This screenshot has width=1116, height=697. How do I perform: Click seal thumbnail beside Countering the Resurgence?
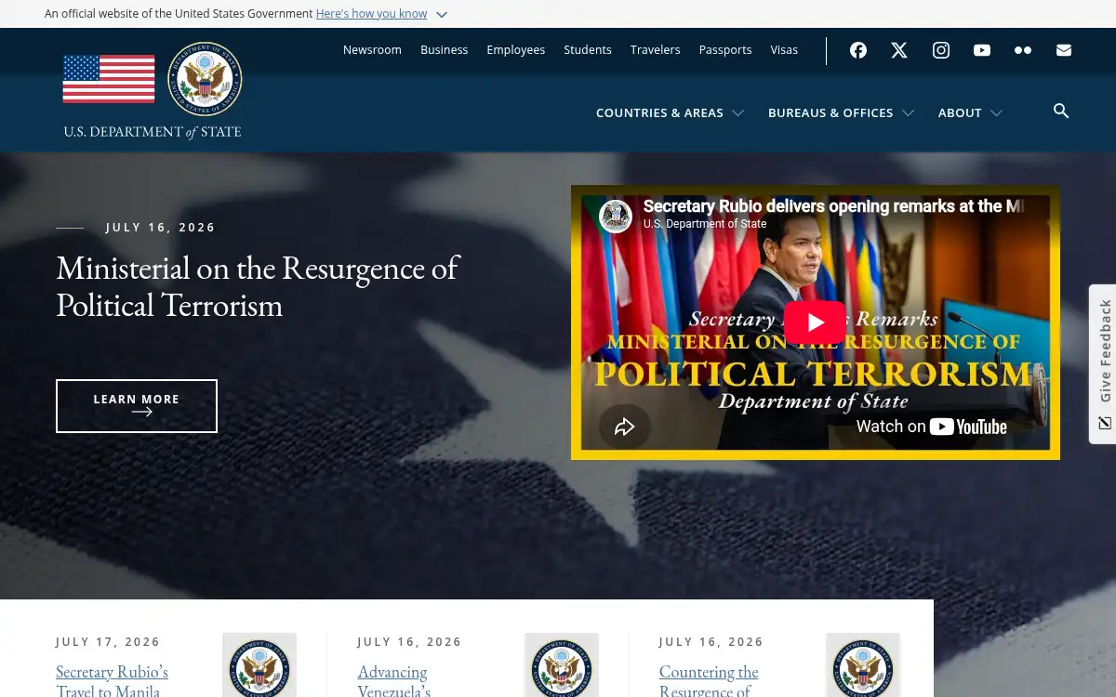863,665
